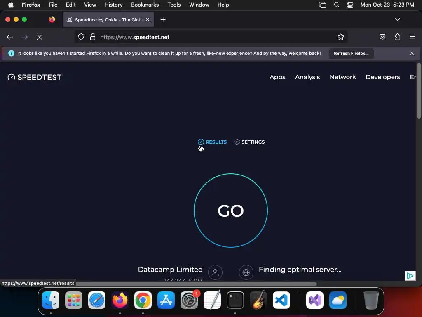This screenshot has height=317, width=422.
Task: Open the Apps navigation item
Action: [x=277, y=77]
